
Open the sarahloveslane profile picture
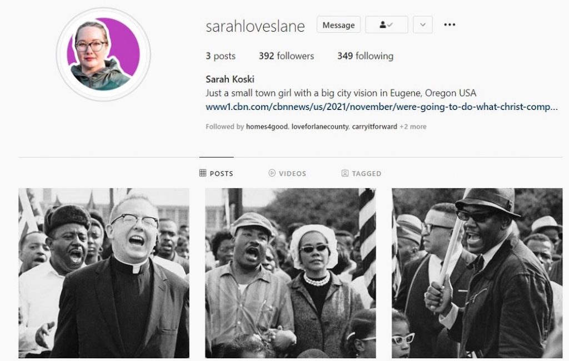pos(103,54)
